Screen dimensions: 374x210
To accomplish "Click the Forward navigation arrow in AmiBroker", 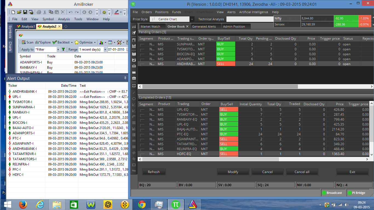I will tap(90, 12).
